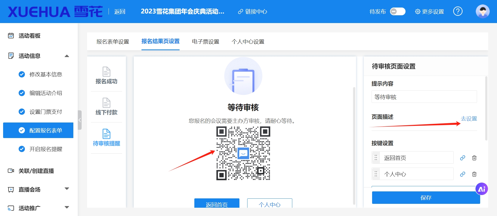
Task: Select the 报名成功 page type
Action: [x=106, y=76]
